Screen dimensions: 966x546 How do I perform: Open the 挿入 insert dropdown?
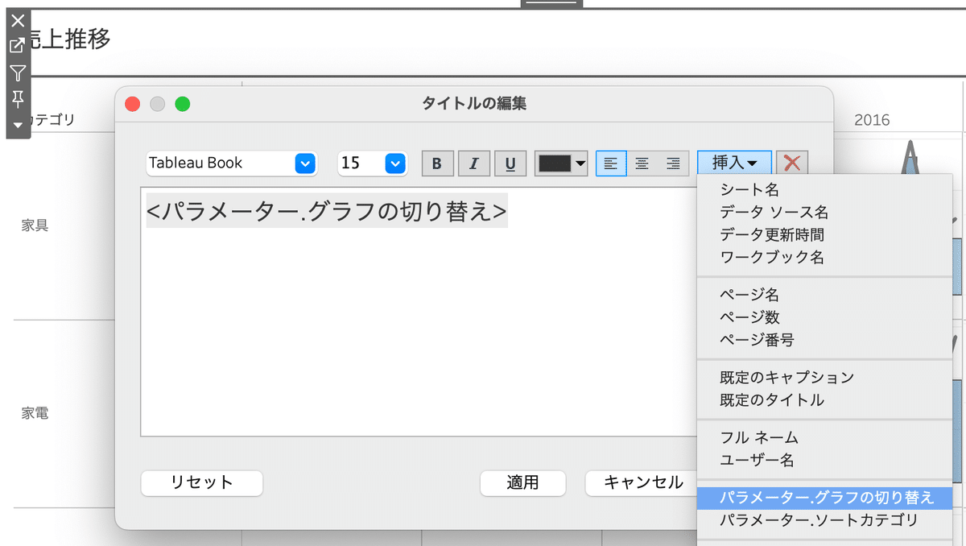tap(733, 162)
